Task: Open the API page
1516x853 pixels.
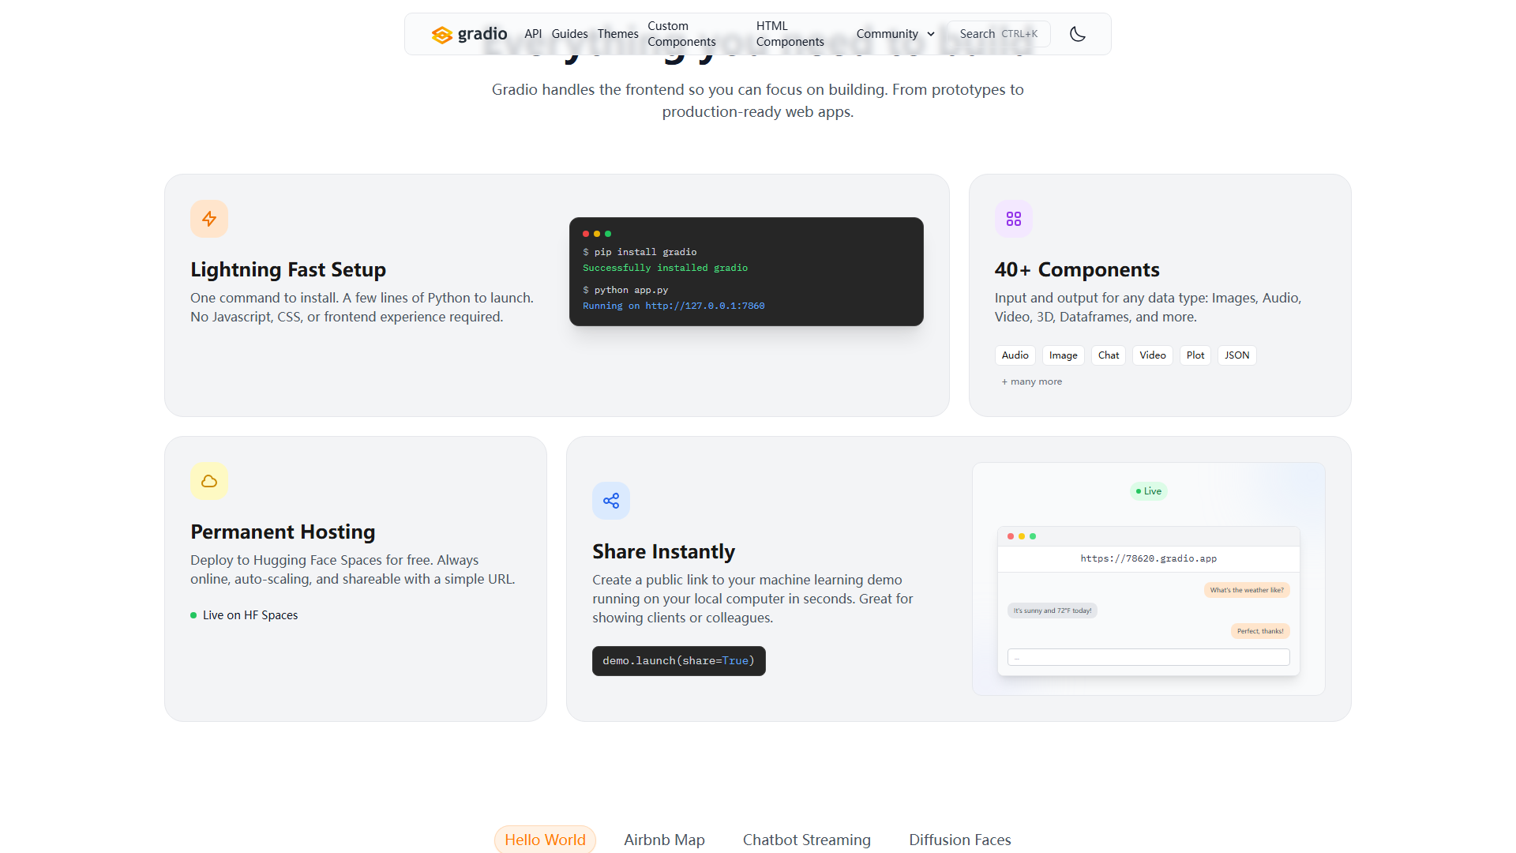Action: coord(533,34)
